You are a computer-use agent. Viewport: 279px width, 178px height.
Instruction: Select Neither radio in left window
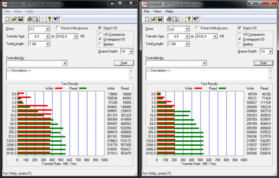pyautogui.click(x=100, y=44)
